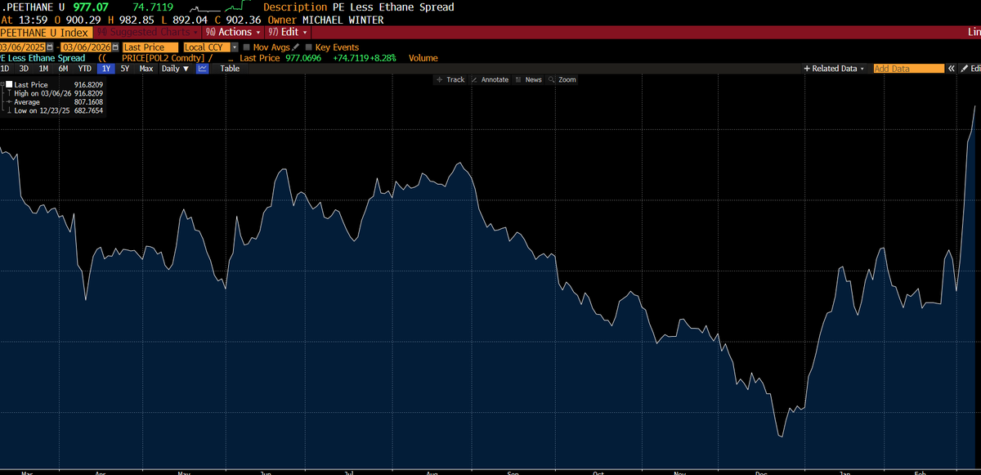The width and height of the screenshot is (981, 475).
Task: Open the Actions menu
Action: tap(233, 32)
